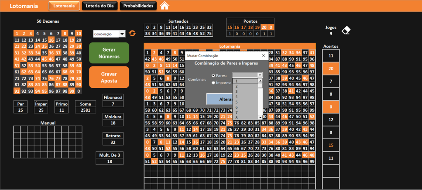Click Sorteados number 33

tap(147, 34)
